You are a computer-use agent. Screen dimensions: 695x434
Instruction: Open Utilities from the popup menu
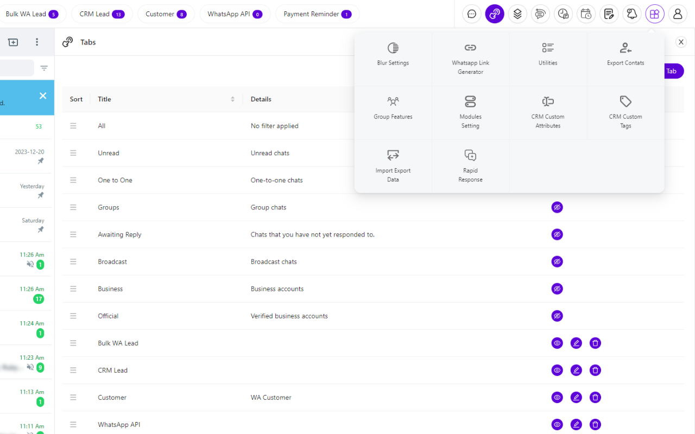tap(548, 59)
